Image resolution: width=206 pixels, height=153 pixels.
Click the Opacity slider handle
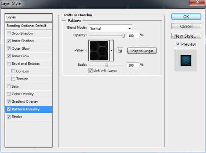(x=123, y=35)
